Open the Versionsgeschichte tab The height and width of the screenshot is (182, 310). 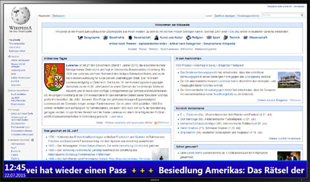click(248, 16)
